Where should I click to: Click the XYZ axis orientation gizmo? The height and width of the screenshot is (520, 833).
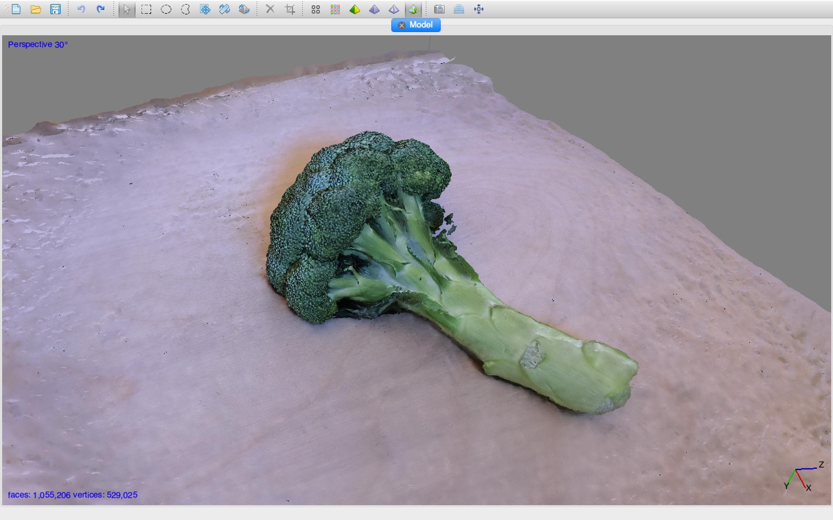pos(804,476)
